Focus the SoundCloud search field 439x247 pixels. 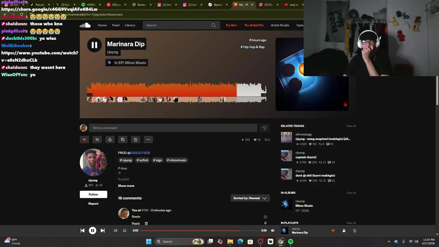pyautogui.click(x=181, y=25)
